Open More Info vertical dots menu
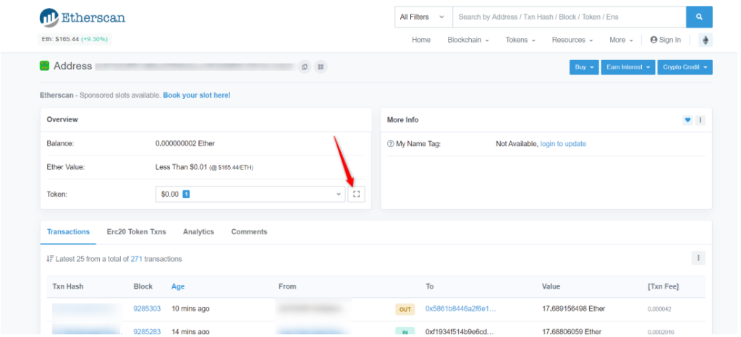This screenshot has height=337, width=741. point(700,120)
